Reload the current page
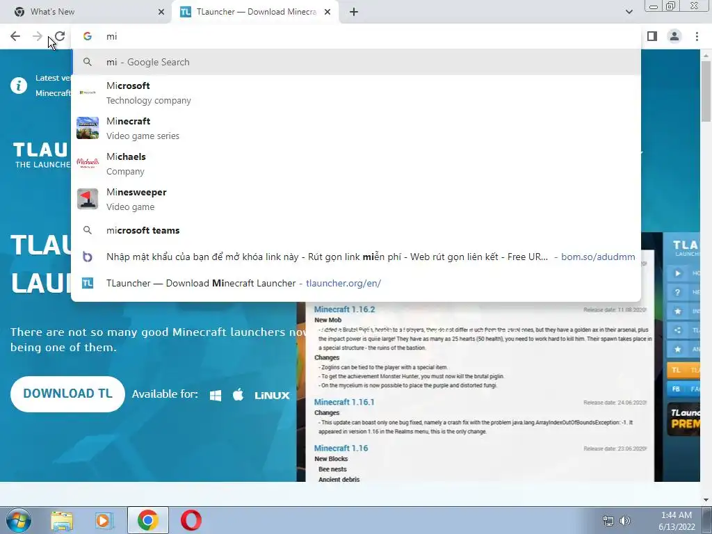 [x=60, y=36]
